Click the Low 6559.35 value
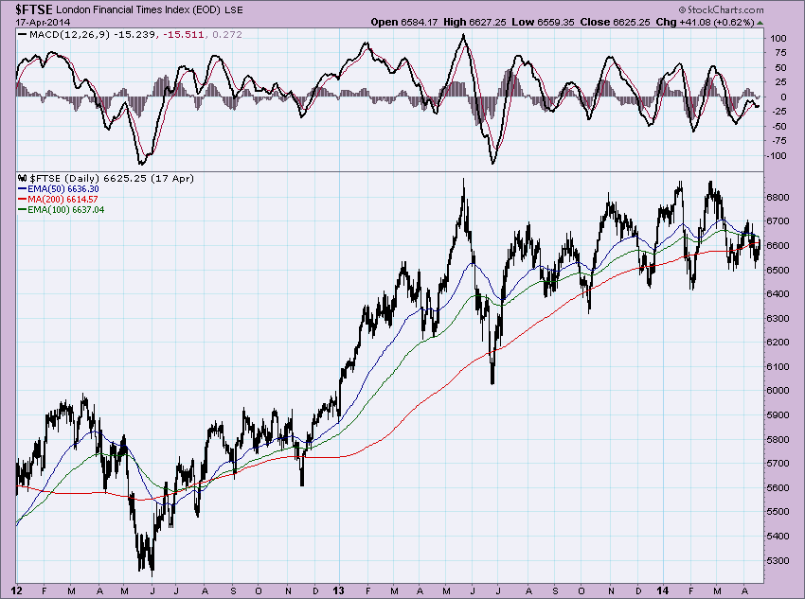Viewport: 805px width, 599px height. (544, 22)
